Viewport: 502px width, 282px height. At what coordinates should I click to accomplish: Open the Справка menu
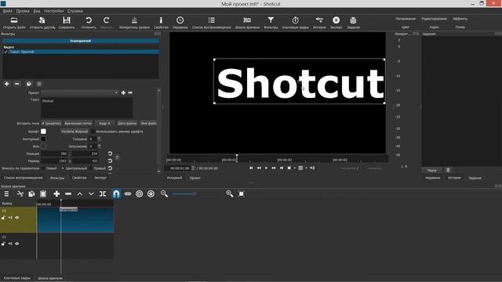tap(75, 11)
